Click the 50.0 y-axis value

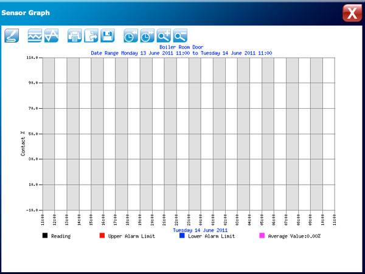tap(33, 134)
